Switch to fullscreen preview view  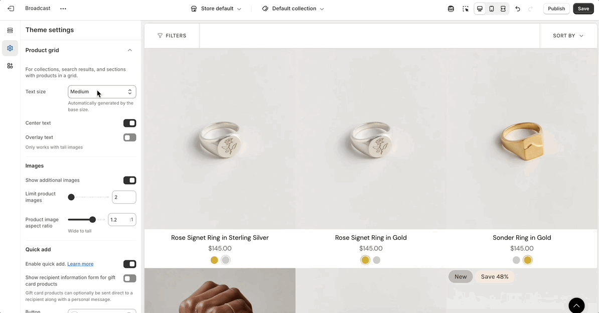(503, 9)
